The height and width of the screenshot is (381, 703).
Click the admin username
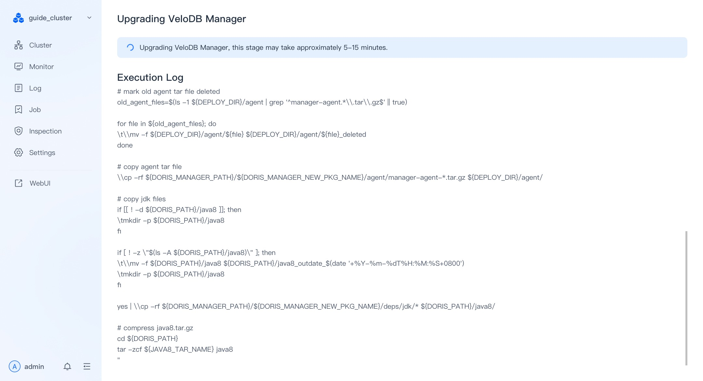pyautogui.click(x=34, y=367)
